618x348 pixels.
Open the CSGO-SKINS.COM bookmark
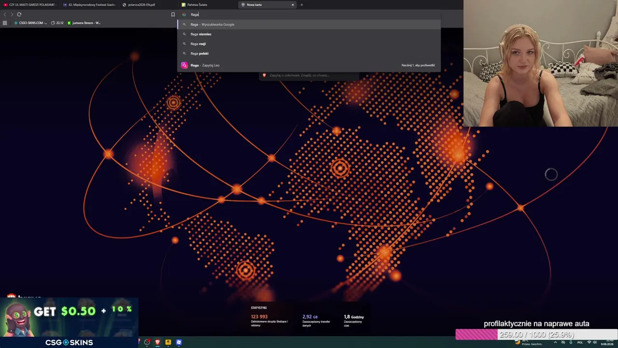click(x=31, y=23)
